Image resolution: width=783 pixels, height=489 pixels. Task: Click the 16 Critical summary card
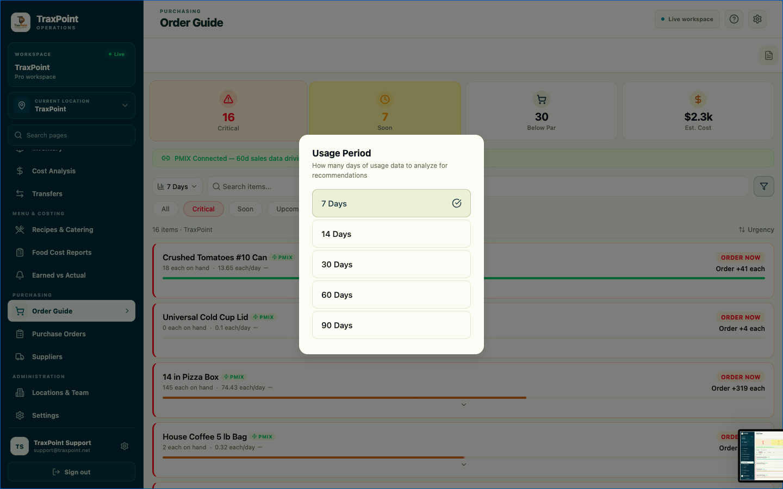tap(228, 111)
